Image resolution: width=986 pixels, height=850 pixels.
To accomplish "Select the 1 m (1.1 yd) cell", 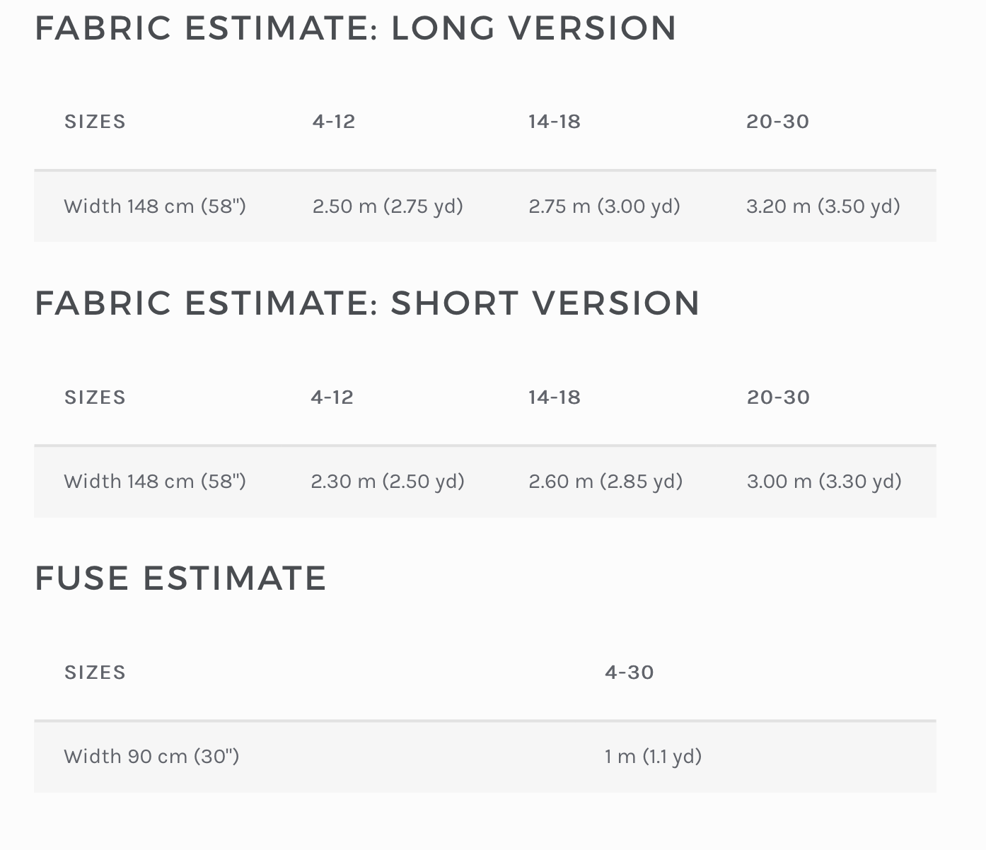I will point(653,757).
